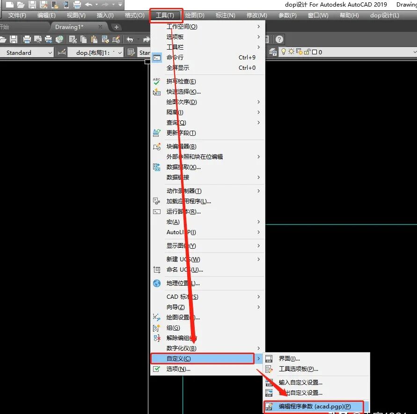Screen dimensions: 417x414
Task: Click the Paste clipboard icon
Action: click(94, 39)
